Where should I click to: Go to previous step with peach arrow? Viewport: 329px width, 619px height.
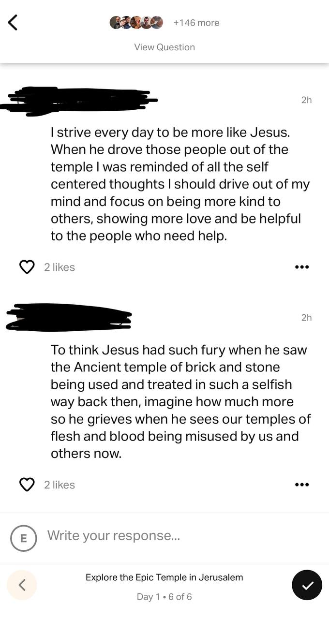pos(22,585)
